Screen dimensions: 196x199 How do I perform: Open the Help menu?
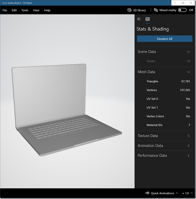click(47, 10)
